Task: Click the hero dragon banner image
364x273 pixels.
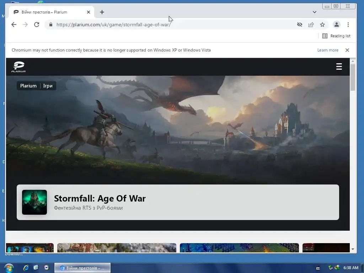Action: pos(178,130)
